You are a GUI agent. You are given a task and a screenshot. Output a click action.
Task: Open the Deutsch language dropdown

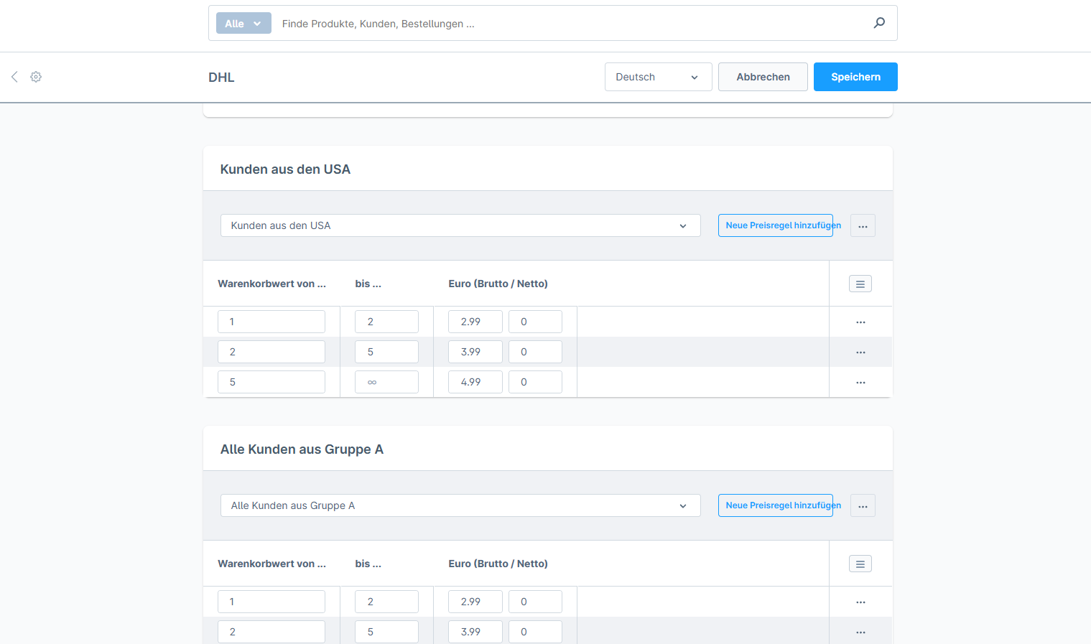[x=658, y=77]
